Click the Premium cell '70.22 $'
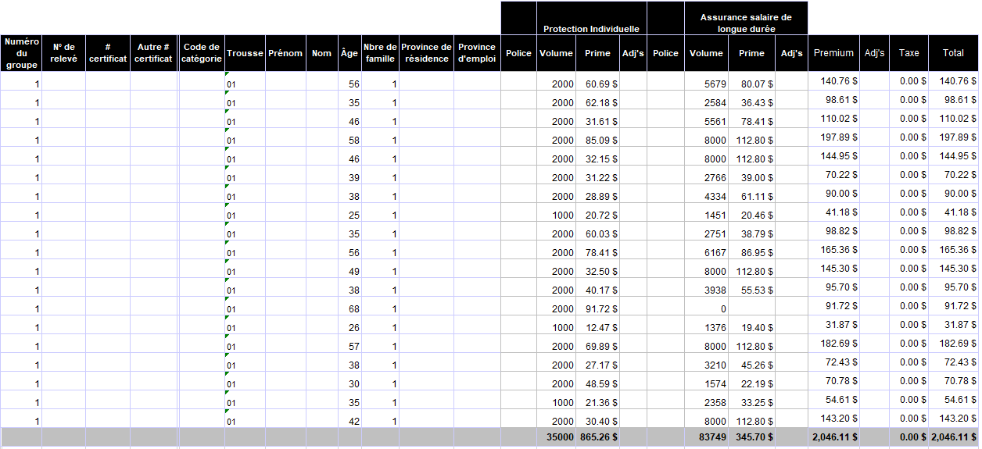Viewport: 982px width, 449px height. (x=833, y=175)
